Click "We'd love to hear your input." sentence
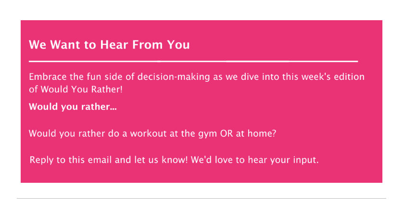The image size is (405, 203). [x=254, y=160]
